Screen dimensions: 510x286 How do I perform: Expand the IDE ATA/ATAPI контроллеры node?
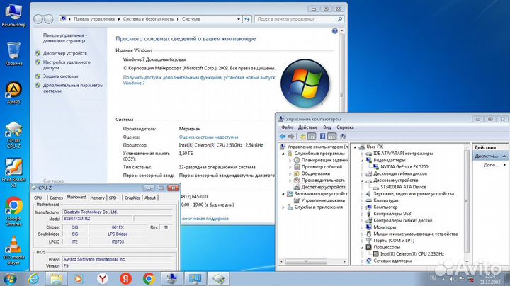(x=362, y=154)
